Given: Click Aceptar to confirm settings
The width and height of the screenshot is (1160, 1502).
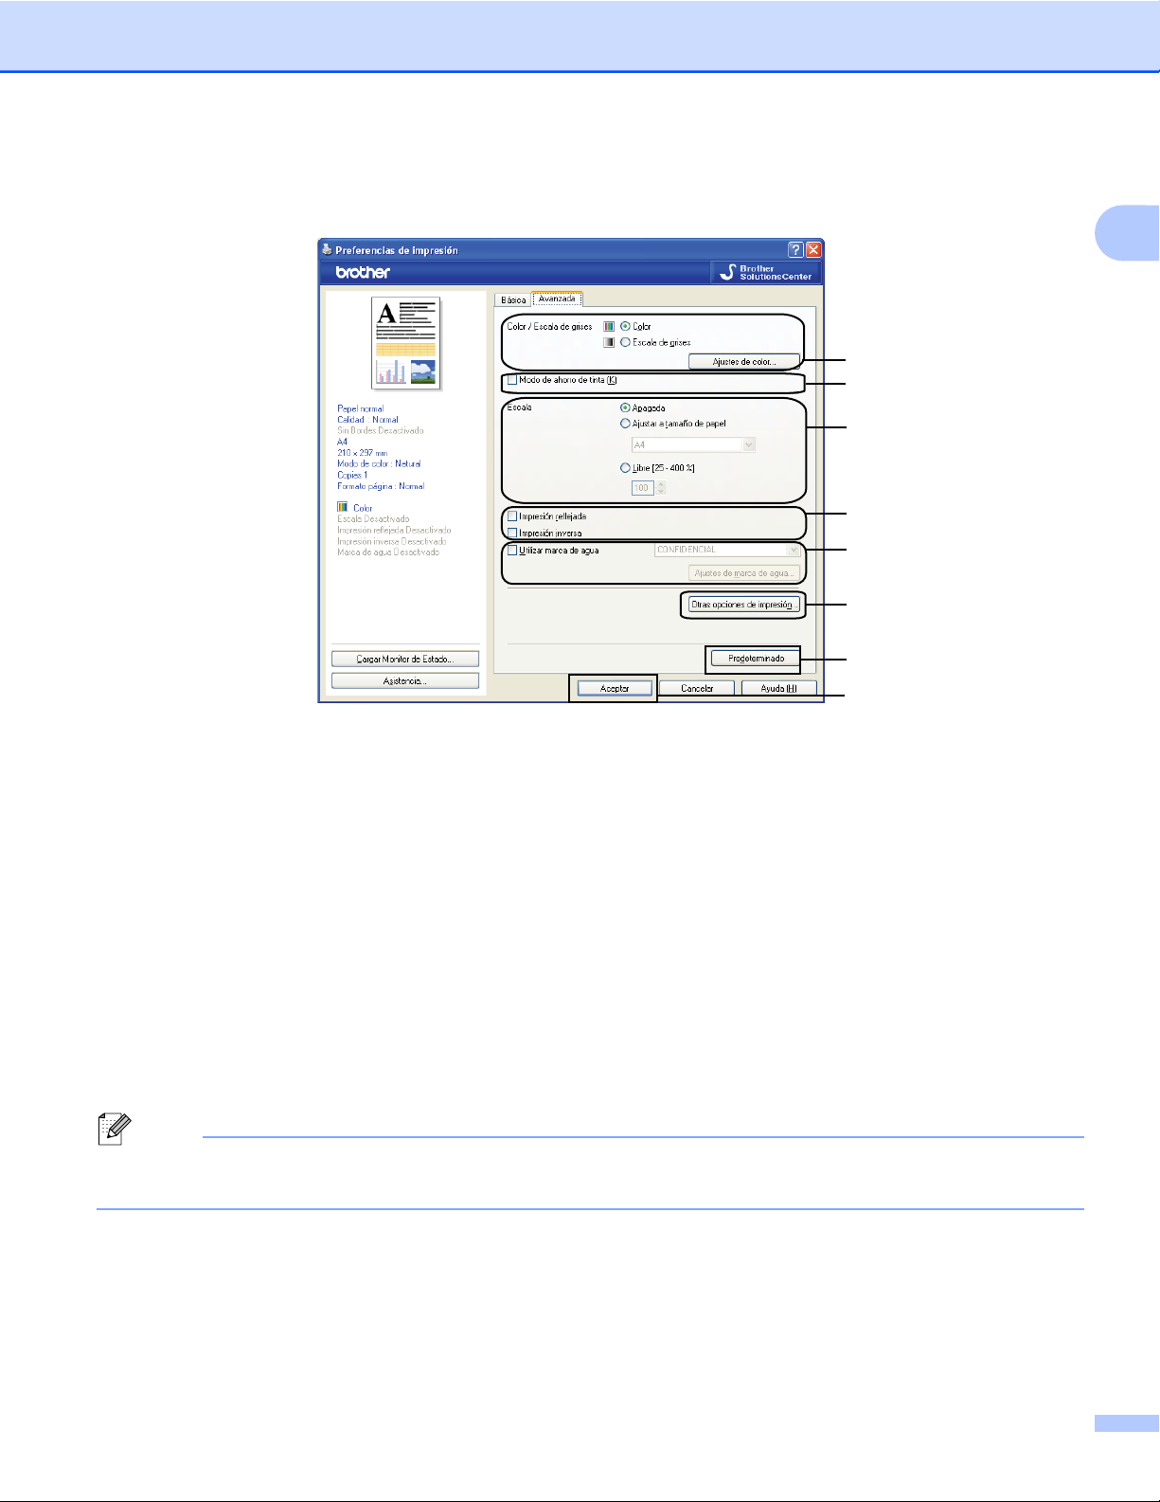Looking at the screenshot, I should pyautogui.click(x=615, y=688).
